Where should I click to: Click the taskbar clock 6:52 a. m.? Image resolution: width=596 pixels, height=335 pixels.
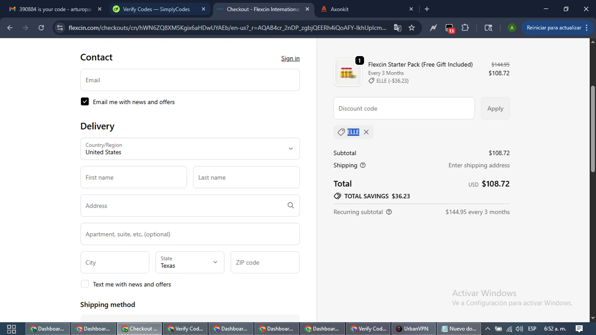pyautogui.click(x=555, y=329)
